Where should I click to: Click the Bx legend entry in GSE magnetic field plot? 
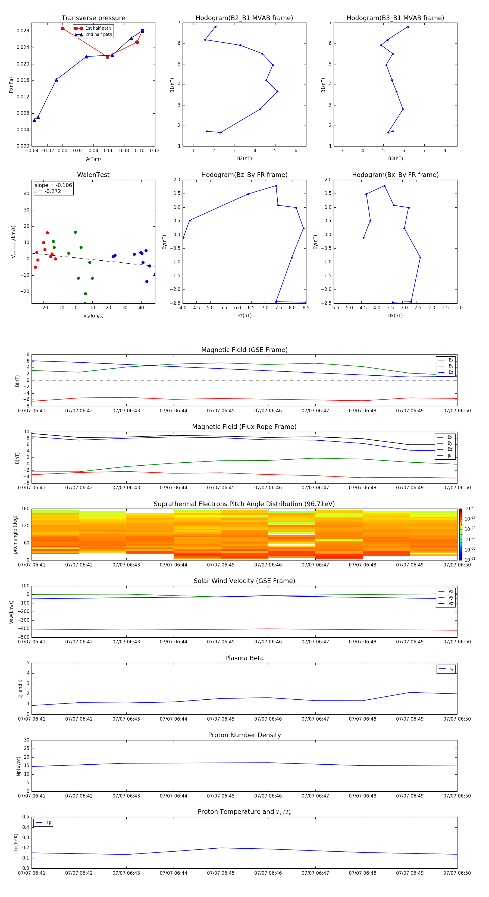(x=446, y=360)
